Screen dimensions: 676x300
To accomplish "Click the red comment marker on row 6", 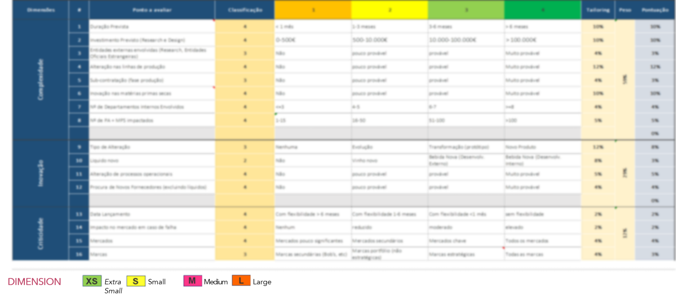I will point(213,87).
